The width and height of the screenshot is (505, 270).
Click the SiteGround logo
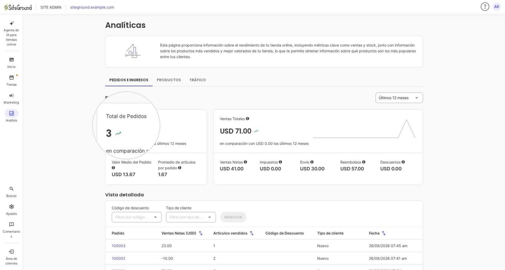coord(18,7)
